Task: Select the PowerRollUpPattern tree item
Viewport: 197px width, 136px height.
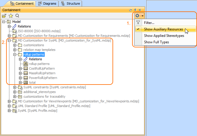Action: click(43, 78)
